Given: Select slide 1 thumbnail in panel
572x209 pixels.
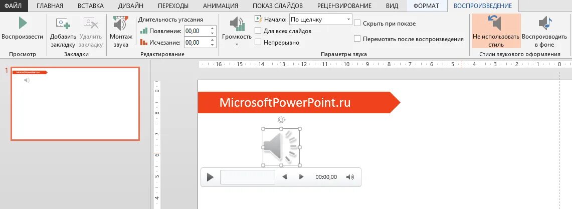Looking at the screenshot, I should click(x=75, y=104).
